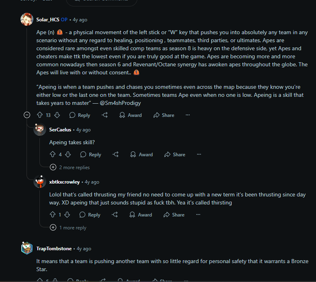Collapse Solar_HCS's comment thread
The image size is (316, 282).
coord(27,115)
